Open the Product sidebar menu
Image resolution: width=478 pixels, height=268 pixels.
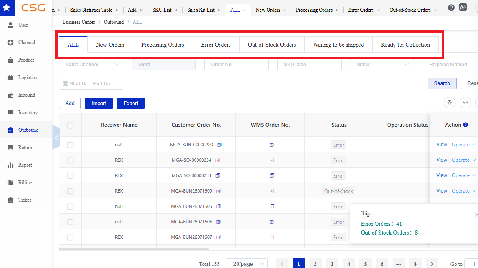(x=26, y=60)
